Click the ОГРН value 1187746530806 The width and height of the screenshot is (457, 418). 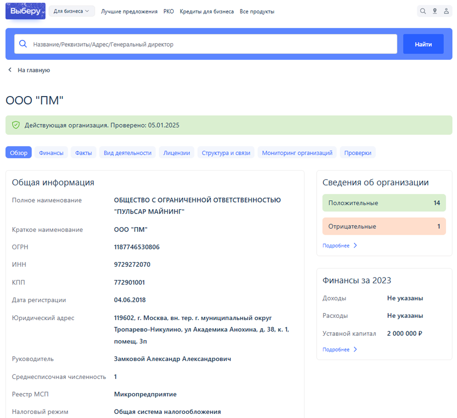pos(137,247)
